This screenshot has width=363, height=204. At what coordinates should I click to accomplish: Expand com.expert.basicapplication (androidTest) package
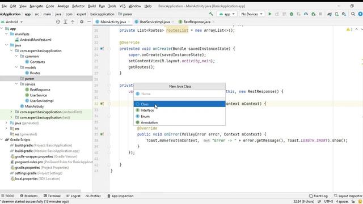[x=11, y=112]
